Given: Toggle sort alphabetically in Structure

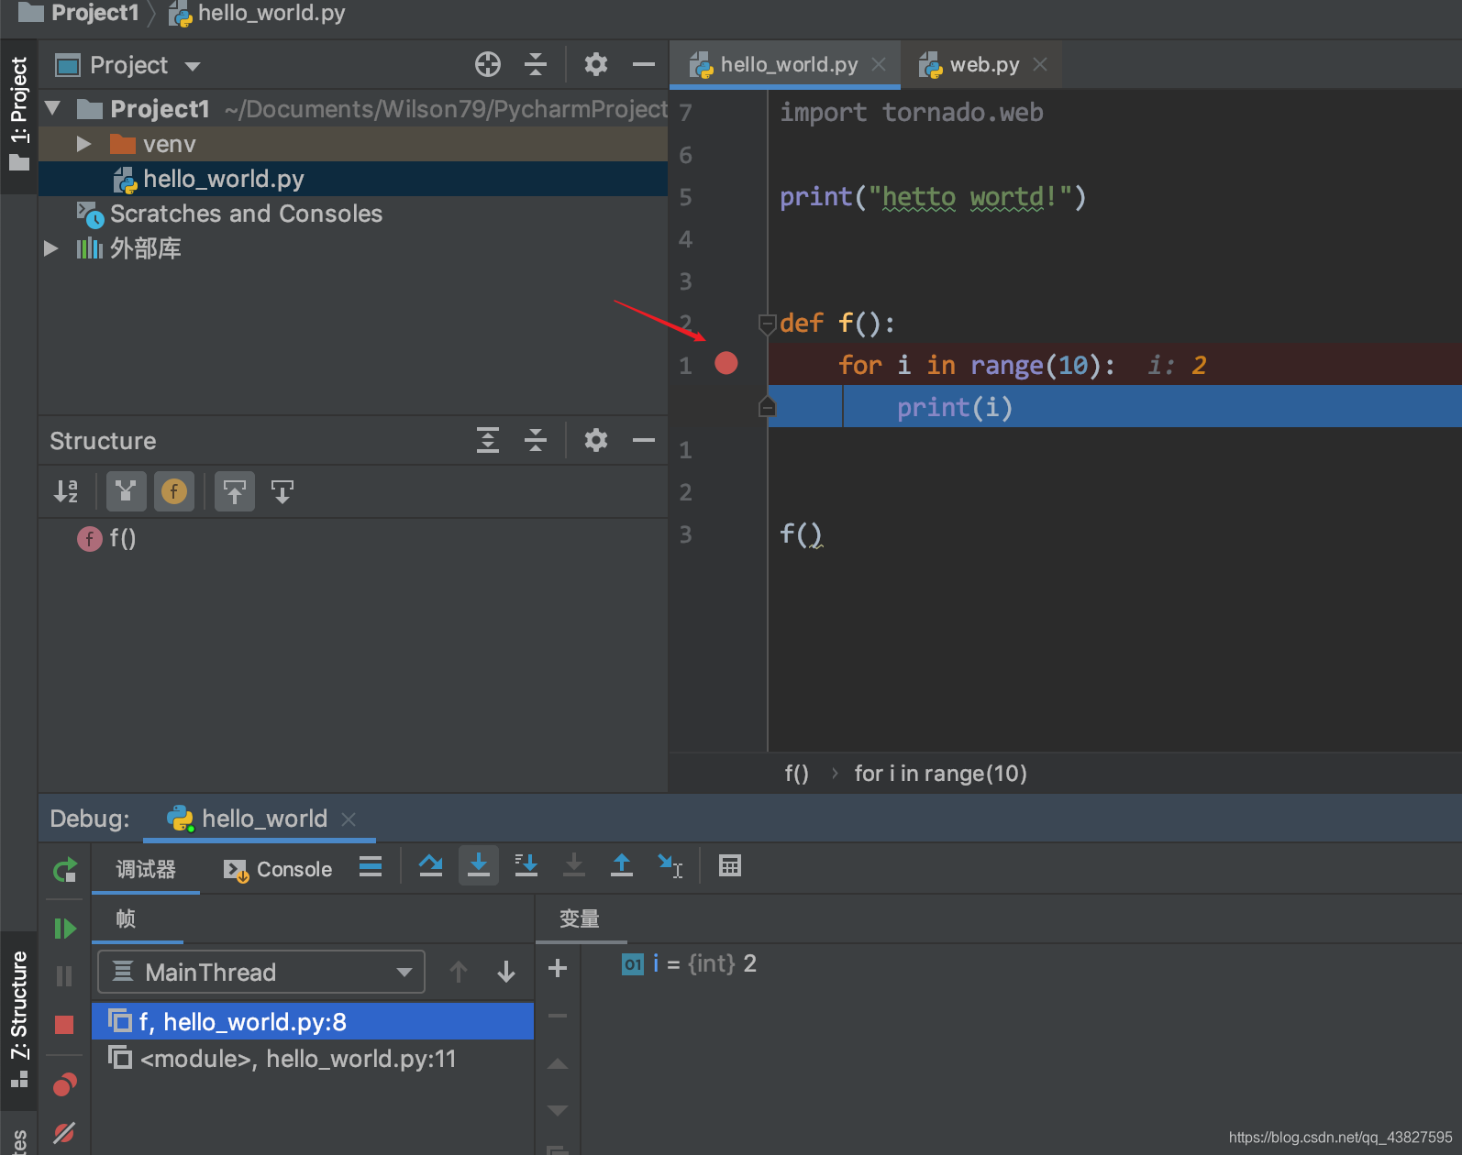Looking at the screenshot, I should [66, 491].
